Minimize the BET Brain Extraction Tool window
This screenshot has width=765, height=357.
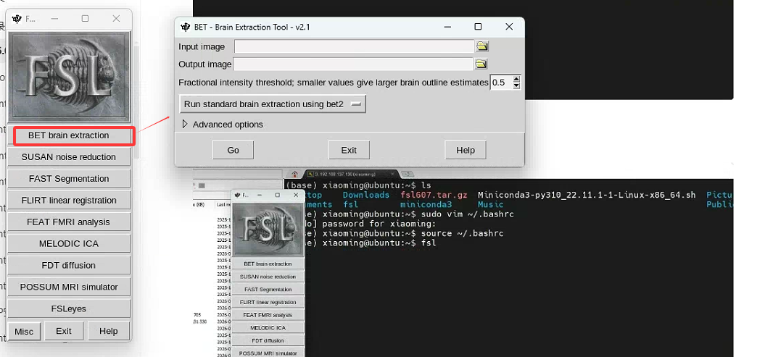point(447,27)
